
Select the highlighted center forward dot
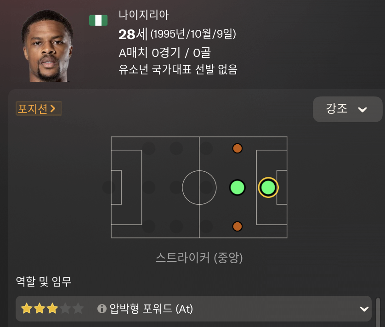click(x=268, y=187)
